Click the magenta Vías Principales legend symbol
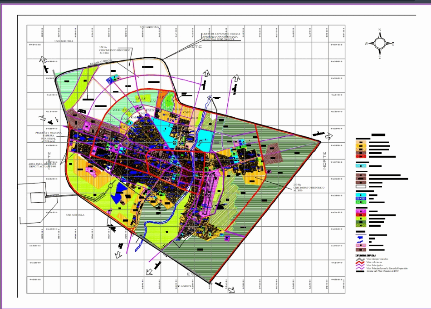Screen dimensions: 431x309 (x=359, y=265)
